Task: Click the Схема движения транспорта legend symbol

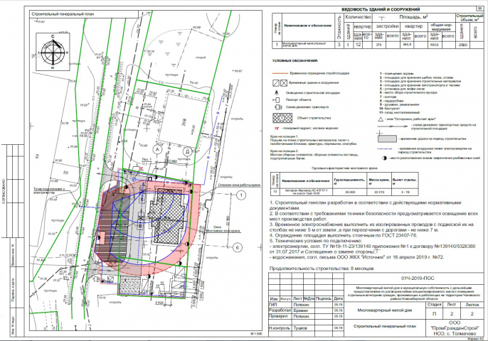Action: point(278,107)
